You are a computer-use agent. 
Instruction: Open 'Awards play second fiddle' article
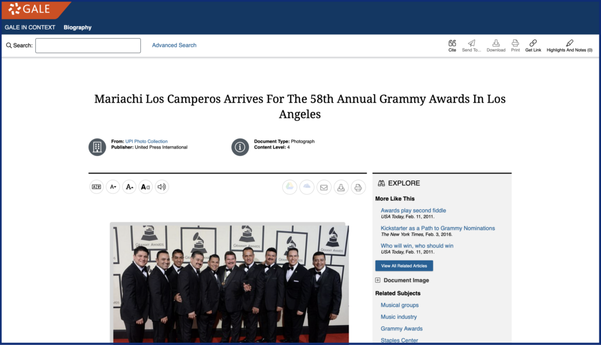coord(413,211)
